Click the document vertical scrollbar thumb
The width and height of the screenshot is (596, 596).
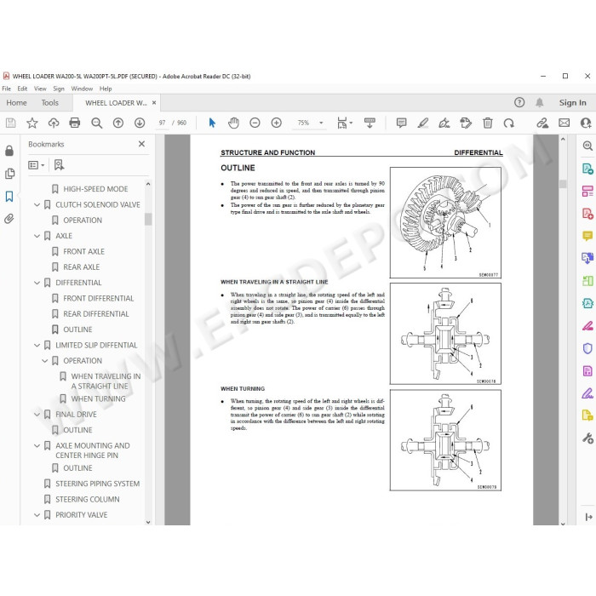(563, 184)
